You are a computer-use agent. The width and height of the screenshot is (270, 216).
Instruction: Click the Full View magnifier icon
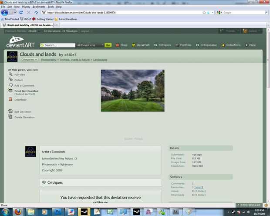(x=10, y=74)
